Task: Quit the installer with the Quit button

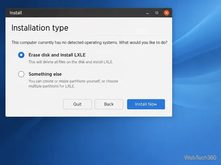Action: pyautogui.click(x=77, y=104)
